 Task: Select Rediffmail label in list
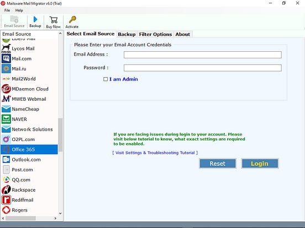(x=23, y=200)
